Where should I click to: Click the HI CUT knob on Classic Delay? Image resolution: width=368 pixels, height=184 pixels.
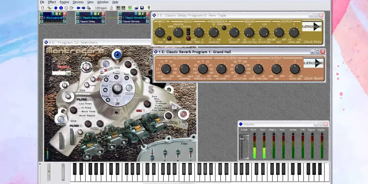pos(264,32)
